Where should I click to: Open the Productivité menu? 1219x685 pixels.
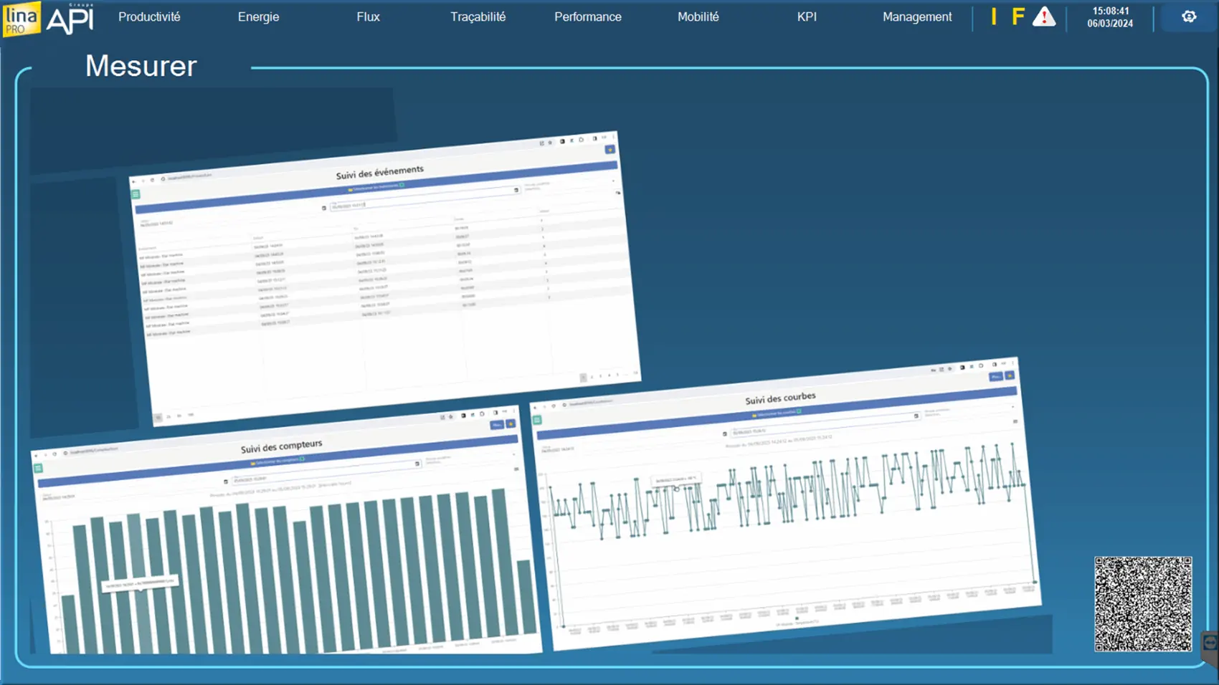149,16
